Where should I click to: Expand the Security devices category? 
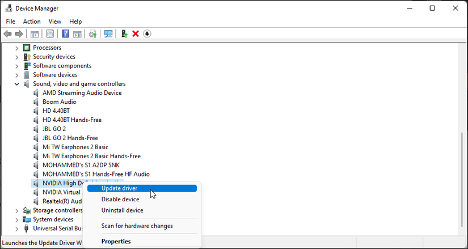(x=16, y=57)
